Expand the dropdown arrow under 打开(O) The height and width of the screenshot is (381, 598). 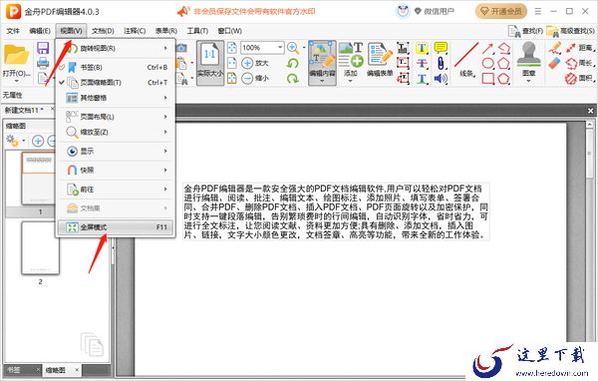click(x=16, y=81)
